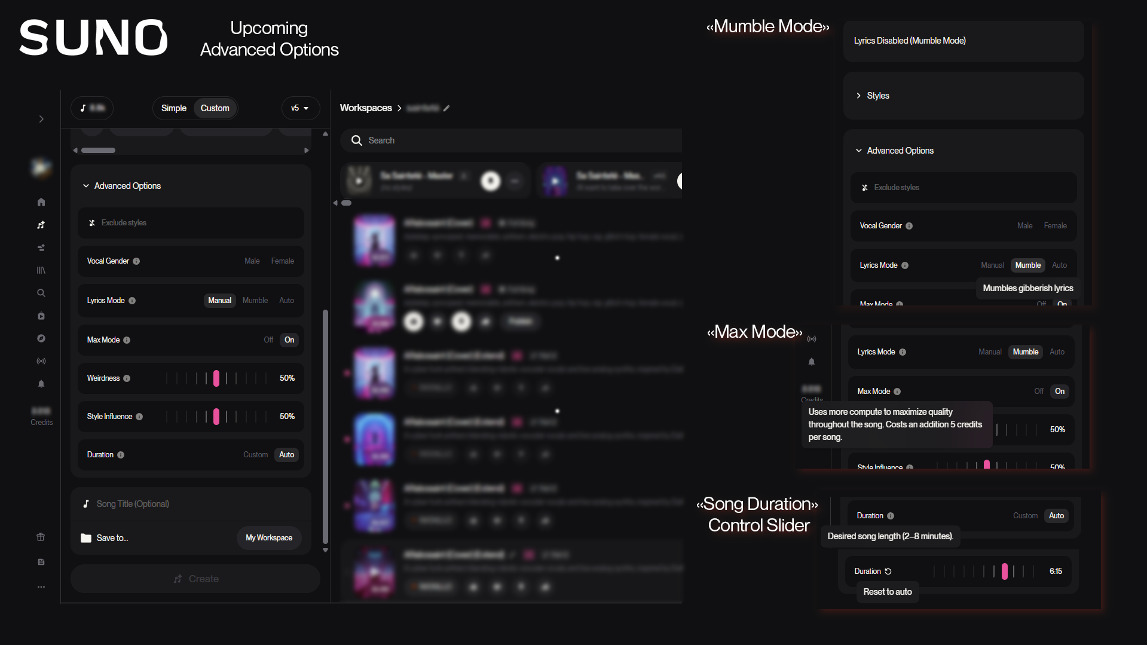Image resolution: width=1147 pixels, height=645 pixels.
Task: Click the Create button
Action: (195, 579)
